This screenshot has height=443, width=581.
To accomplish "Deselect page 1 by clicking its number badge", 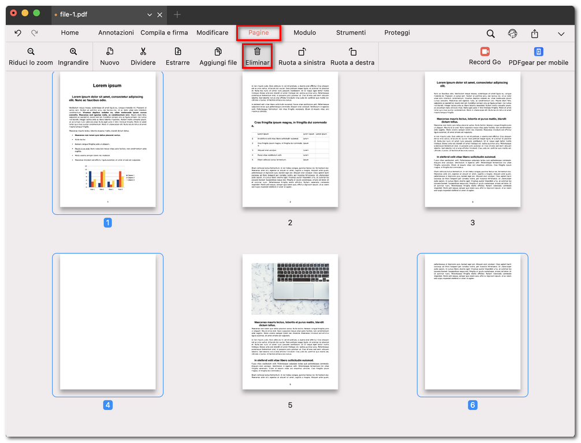I will pos(108,222).
